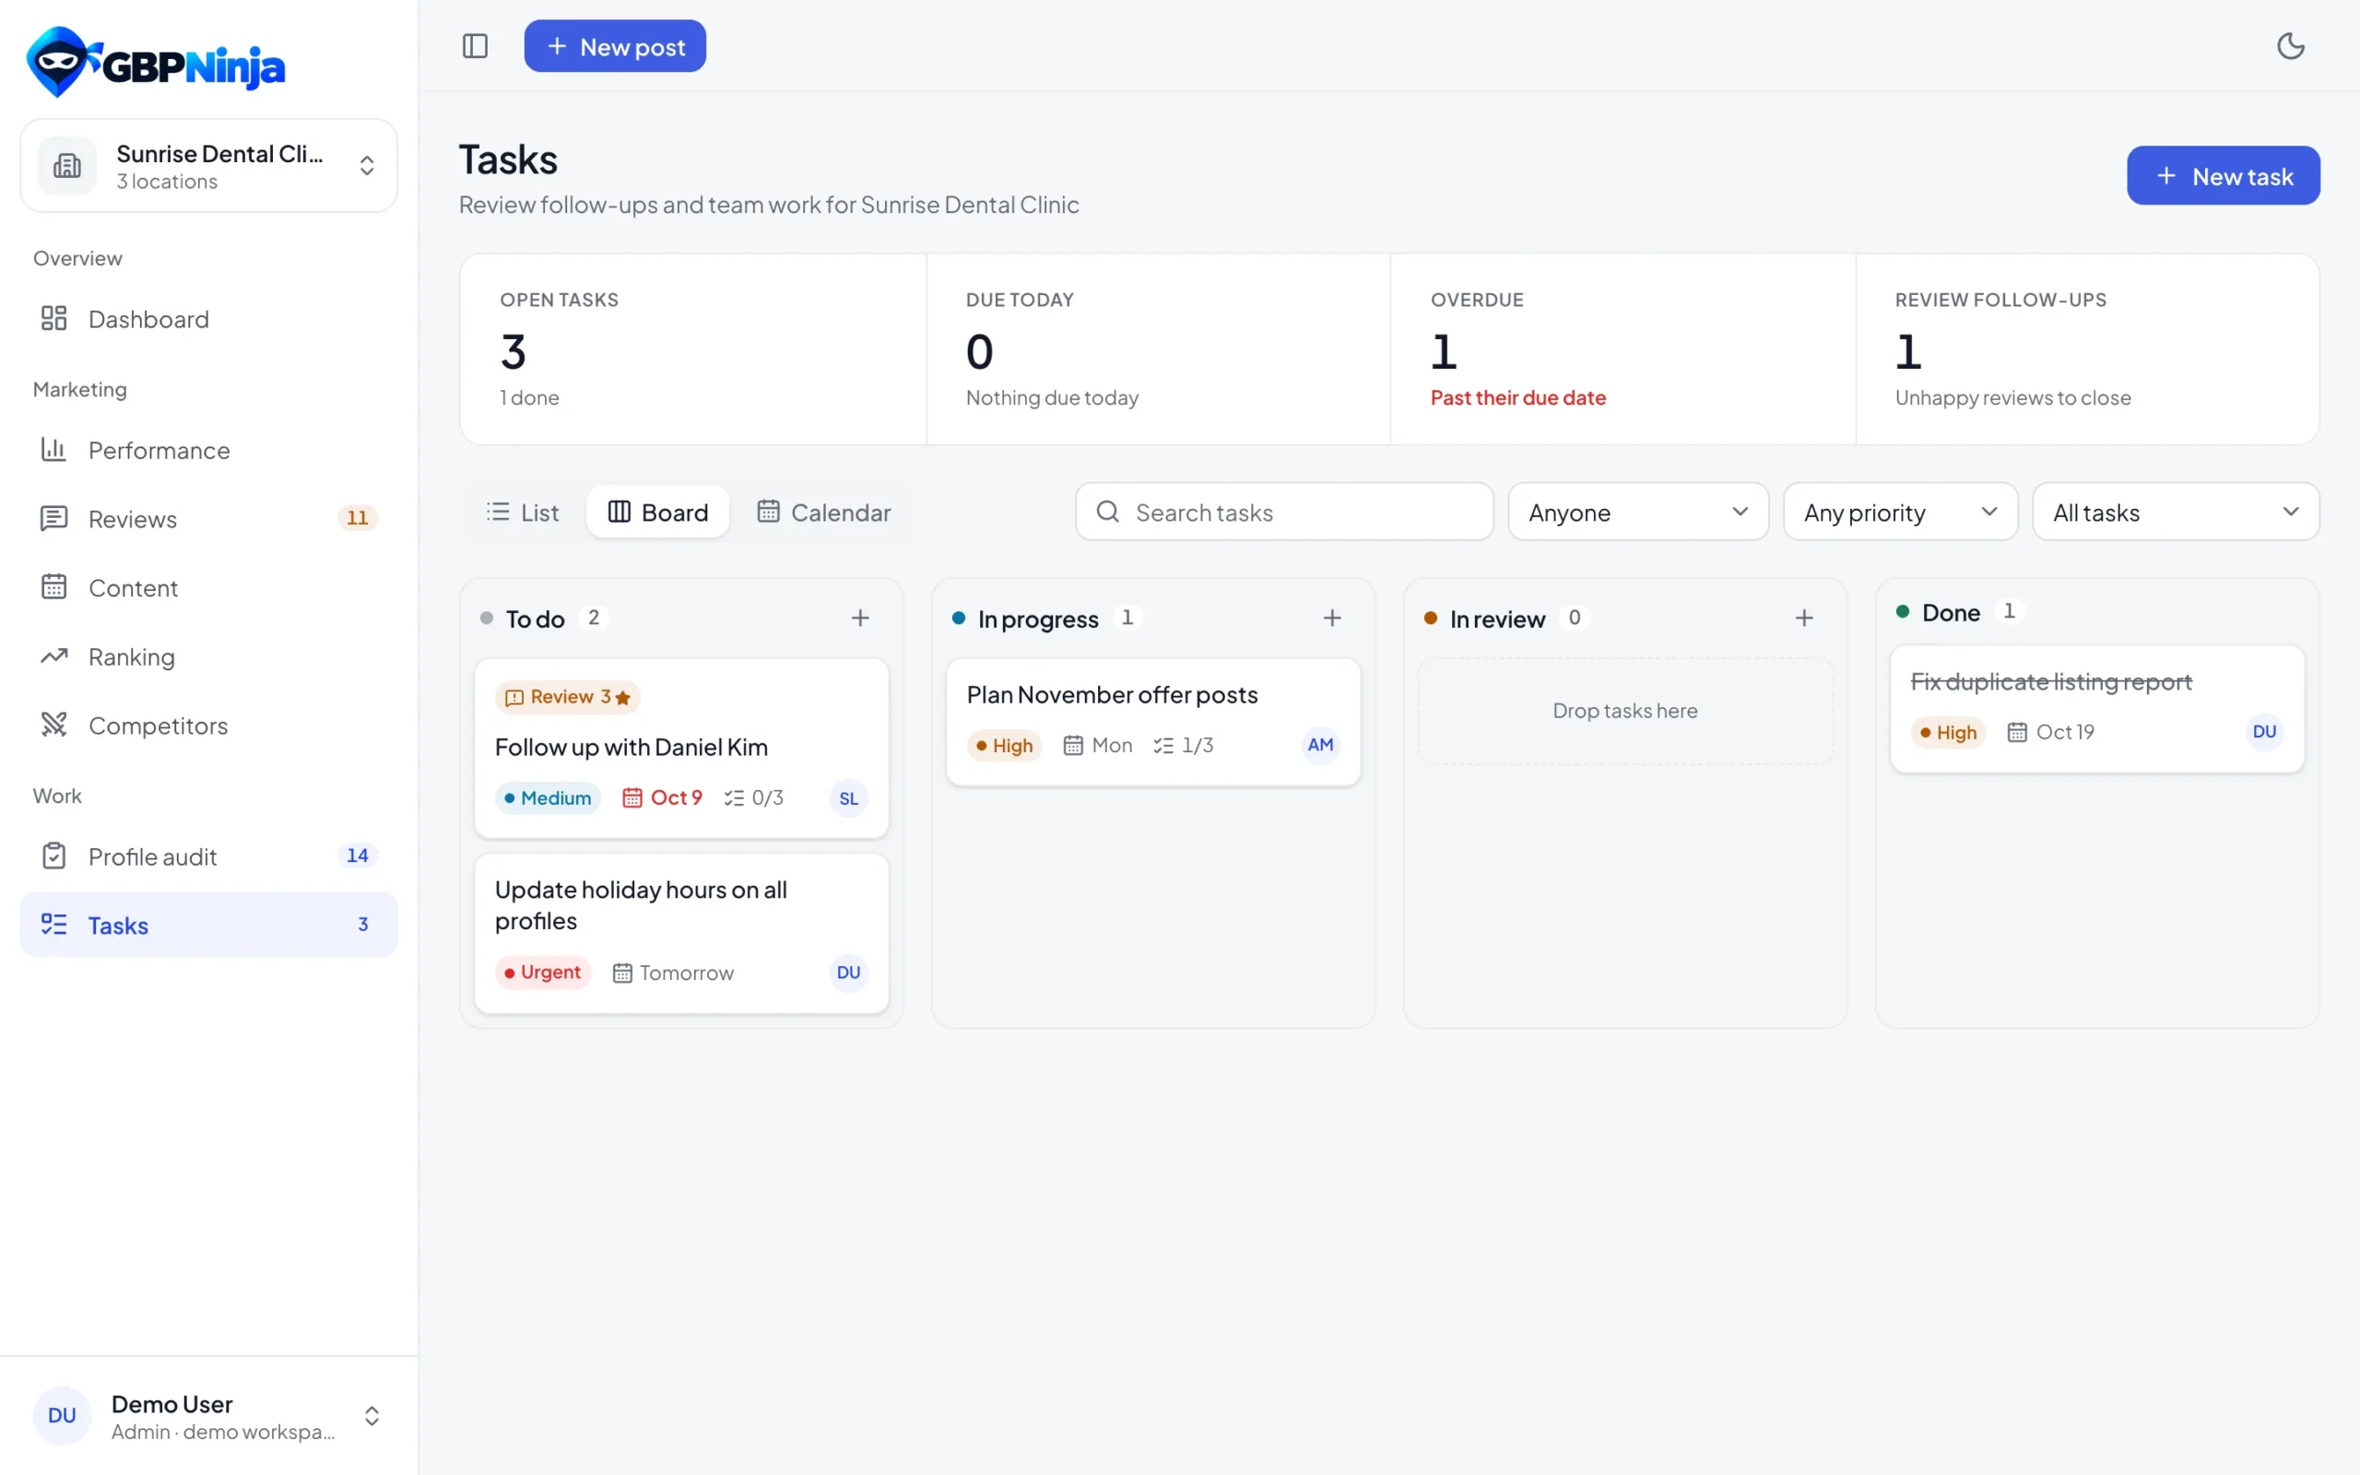Focus the Search tasks field
Screen dimensions: 2360x1475
tap(1284, 513)
